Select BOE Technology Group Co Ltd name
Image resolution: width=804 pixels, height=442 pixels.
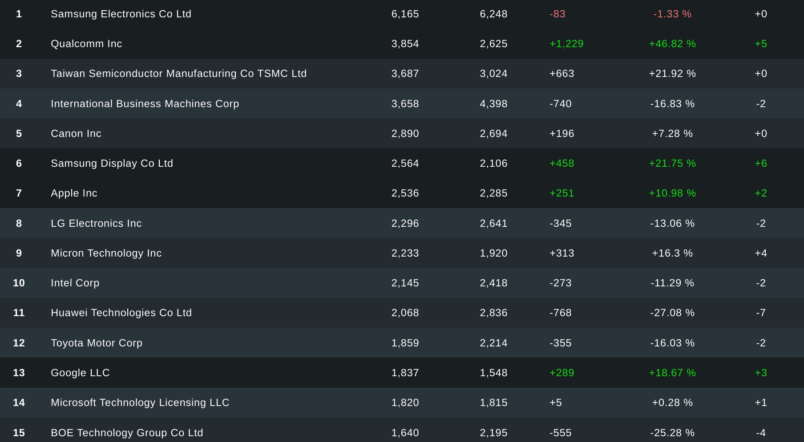(x=127, y=433)
